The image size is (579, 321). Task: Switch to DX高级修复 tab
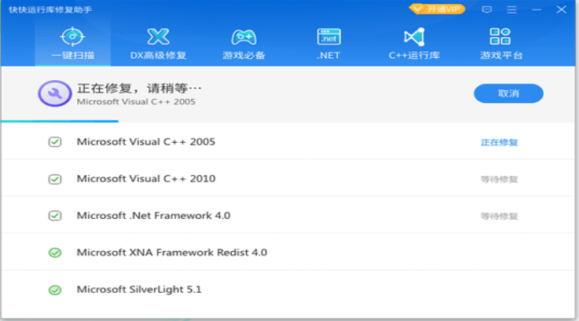[x=158, y=43]
